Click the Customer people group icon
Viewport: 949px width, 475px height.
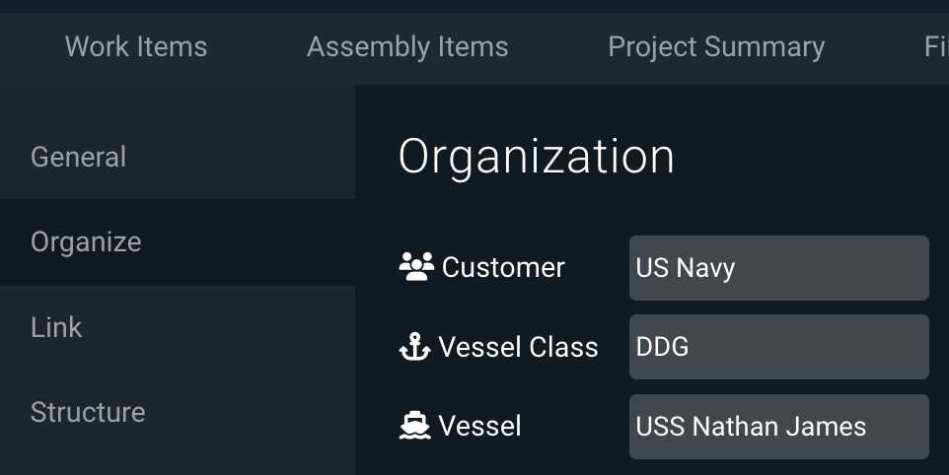click(416, 266)
